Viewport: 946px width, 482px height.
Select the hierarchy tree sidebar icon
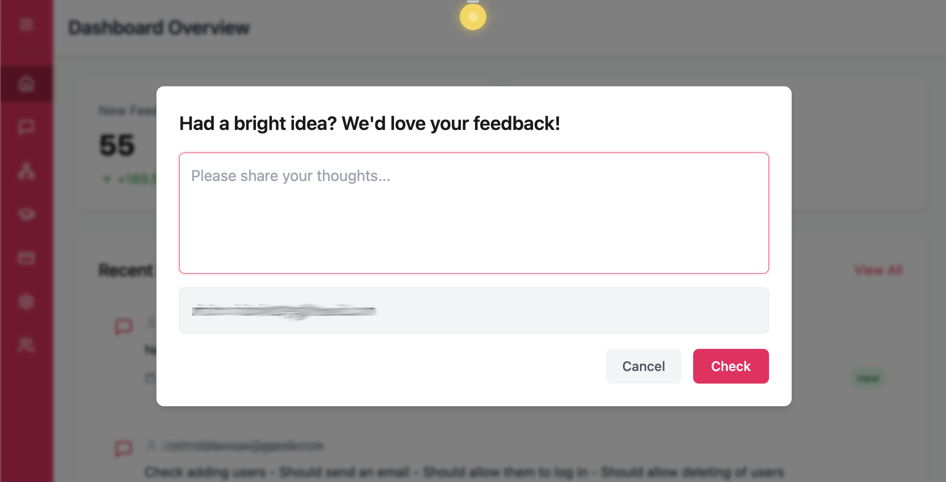coord(26,171)
